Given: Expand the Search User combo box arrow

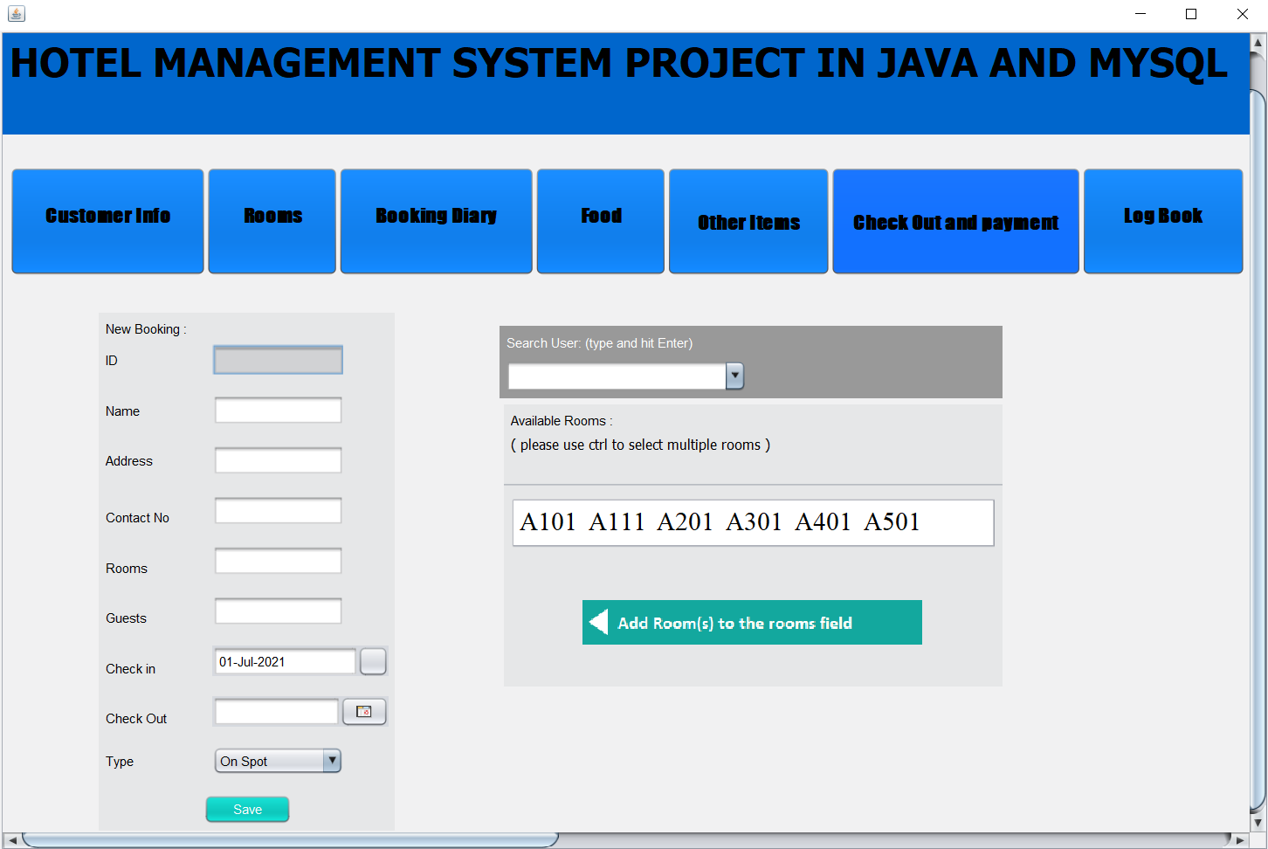Looking at the screenshot, I should (734, 376).
